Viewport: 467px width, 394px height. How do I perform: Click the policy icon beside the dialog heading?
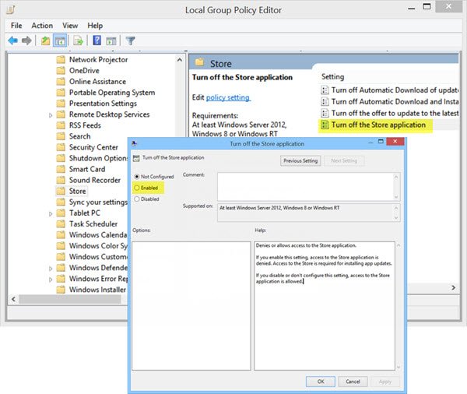(136, 158)
